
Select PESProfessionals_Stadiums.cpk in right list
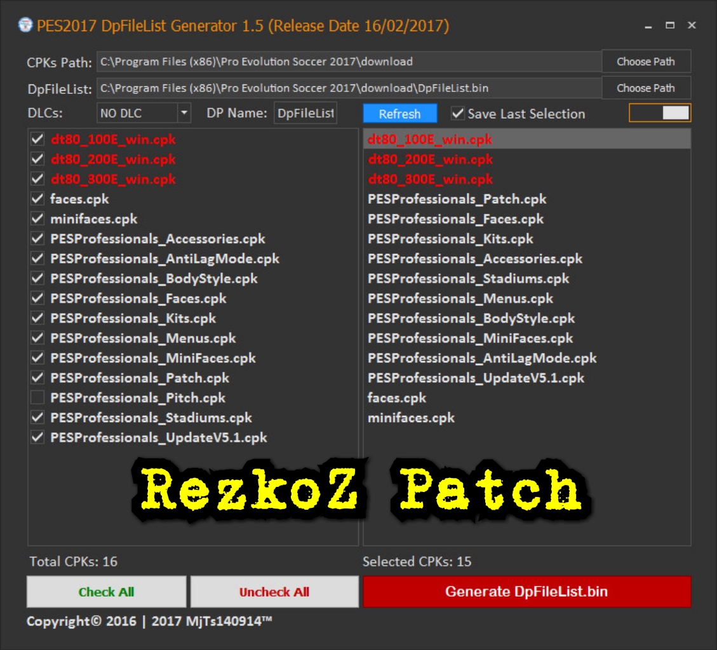pos(526,279)
